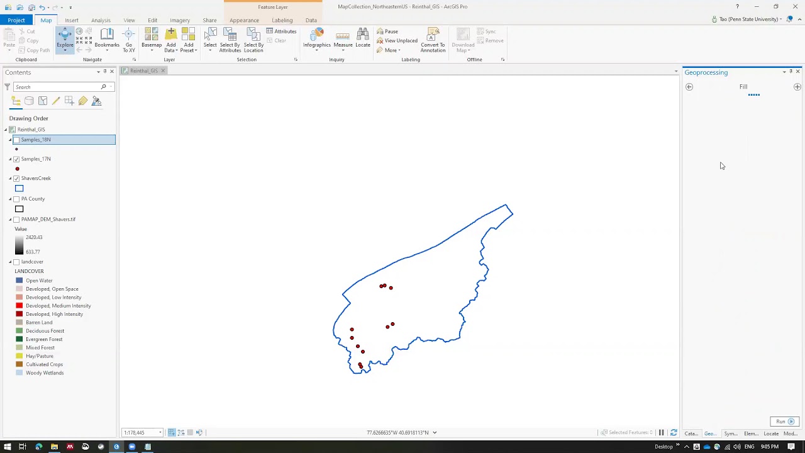
Task: Click the ShaversCreek blue outline symbol
Action: 19,188
